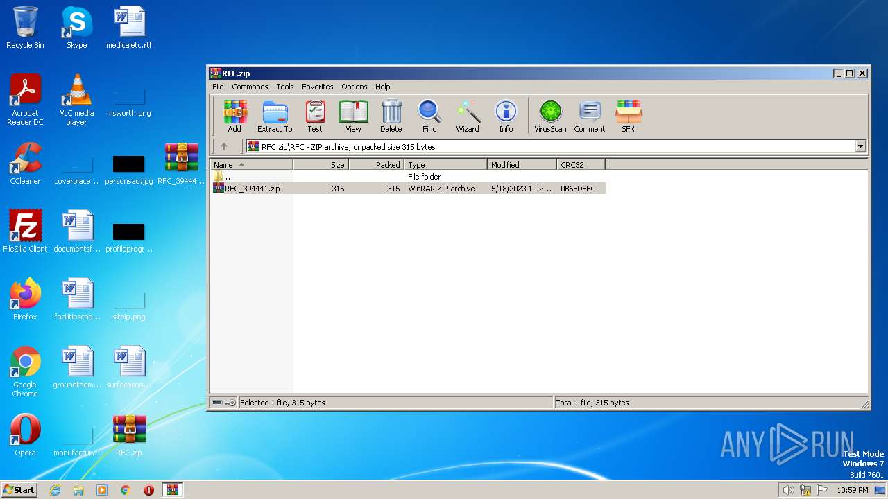Show archive Info icon
888x499 pixels.
(506, 116)
